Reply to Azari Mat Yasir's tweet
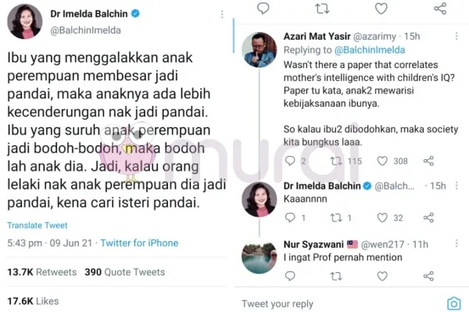Viewport: 469px width, 312px height. coord(290,161)
